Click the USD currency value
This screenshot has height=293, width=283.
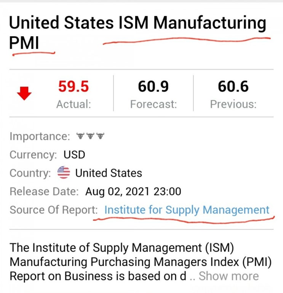pyautogui.click(x=74, y=155)
